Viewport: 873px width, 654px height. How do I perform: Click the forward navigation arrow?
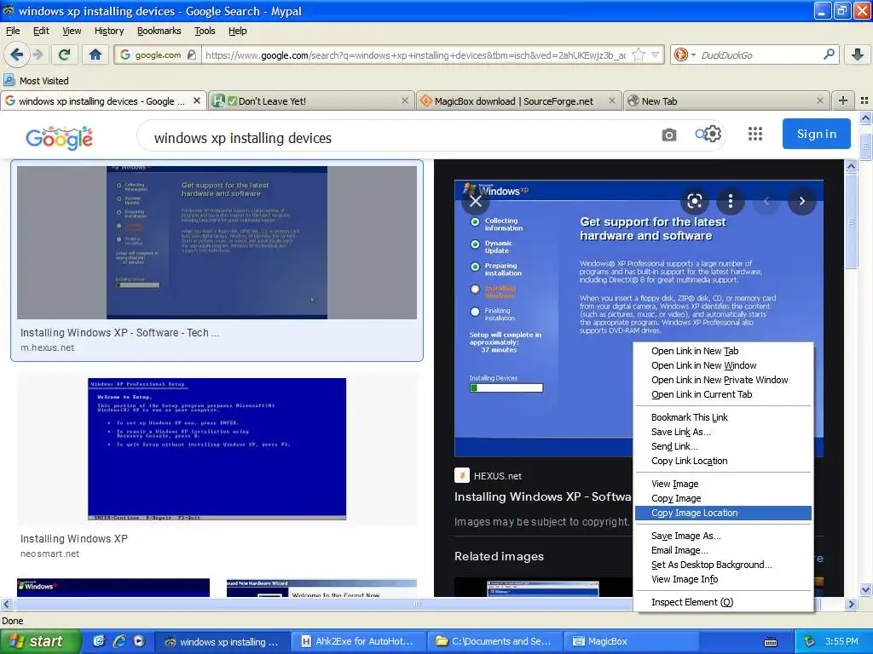coord(38,54)
